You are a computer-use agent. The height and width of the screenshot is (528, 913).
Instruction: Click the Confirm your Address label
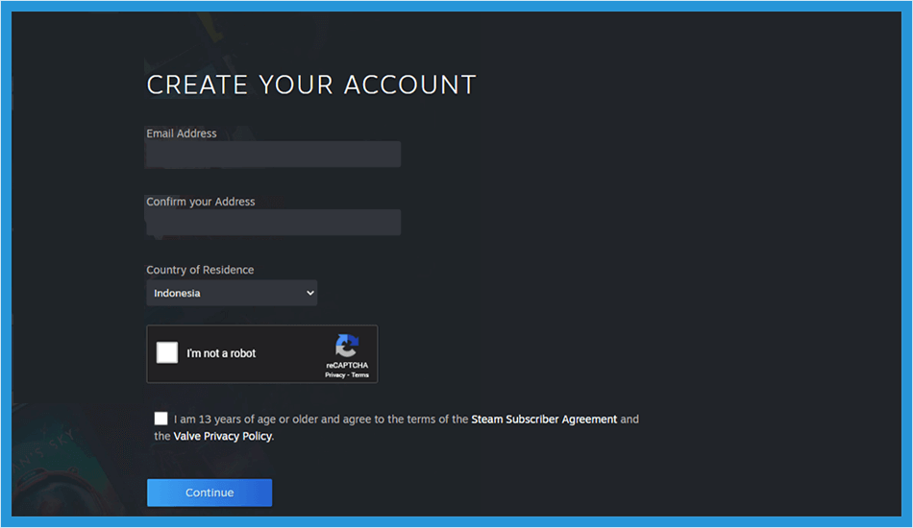pyautogui.click(x=200, y=202)
